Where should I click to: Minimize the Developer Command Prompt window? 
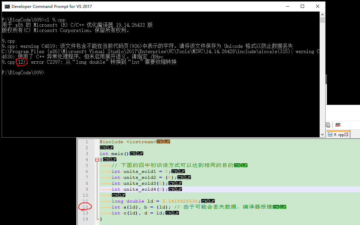tap(288, 6)
